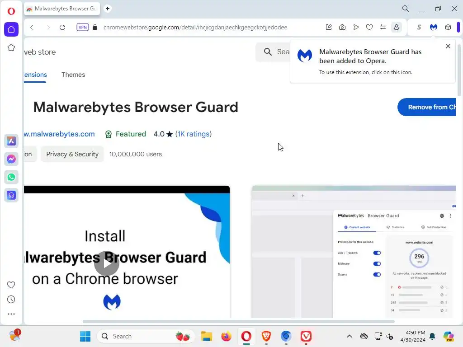Image resolution: width=463 pixels, height=347 pixels.
Task: Open the Browser Guard screenshot thumbnail
Action: pyautogui.click(x=354, y=252)
